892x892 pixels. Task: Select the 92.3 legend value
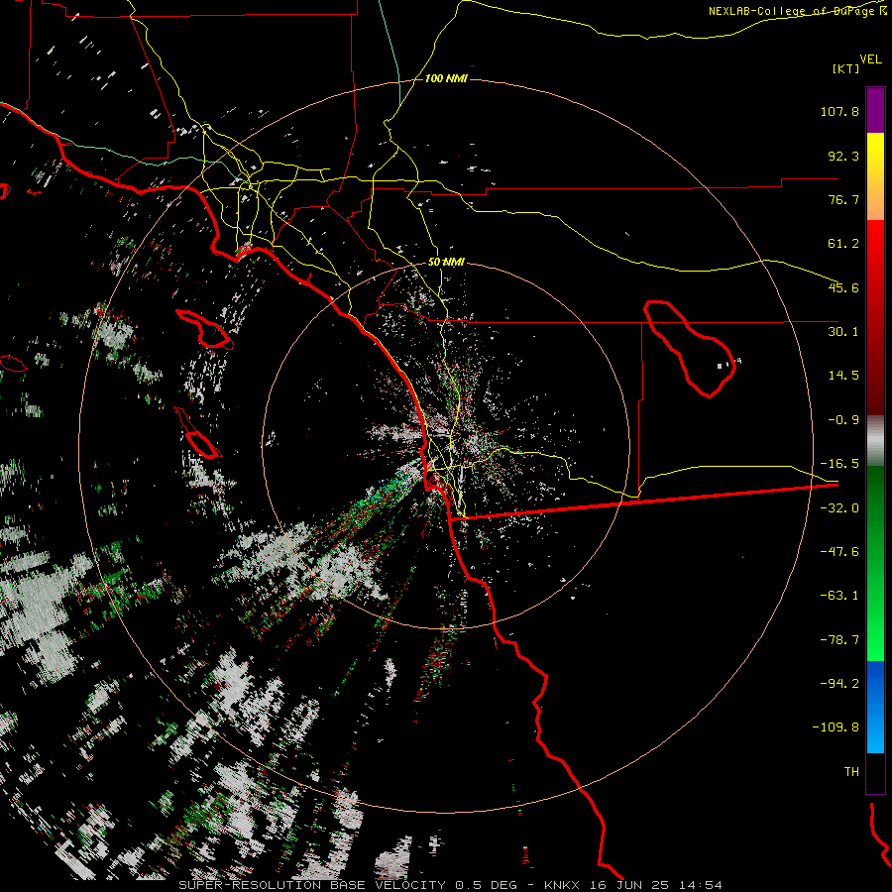[843, 157]
